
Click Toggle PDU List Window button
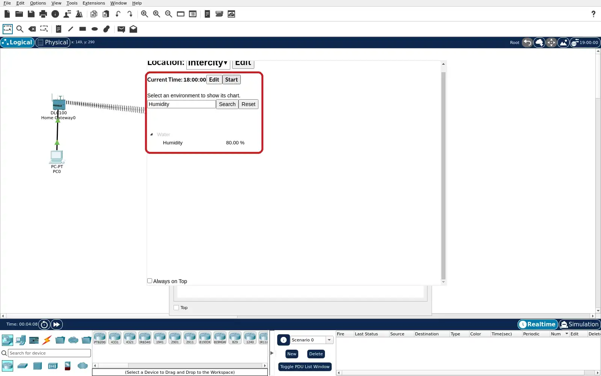(305, 367)
